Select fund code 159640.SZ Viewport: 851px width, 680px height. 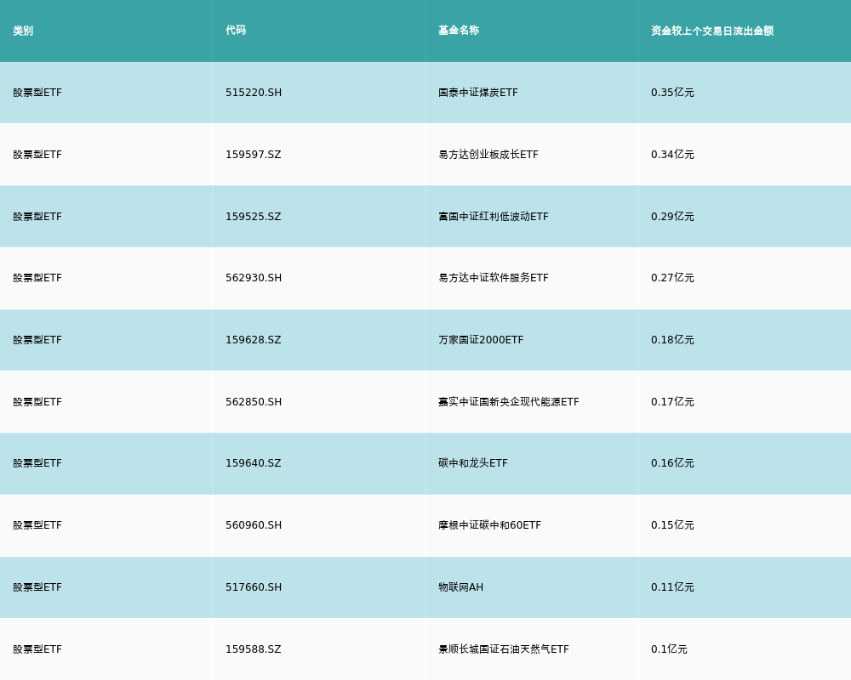(254, 463)
